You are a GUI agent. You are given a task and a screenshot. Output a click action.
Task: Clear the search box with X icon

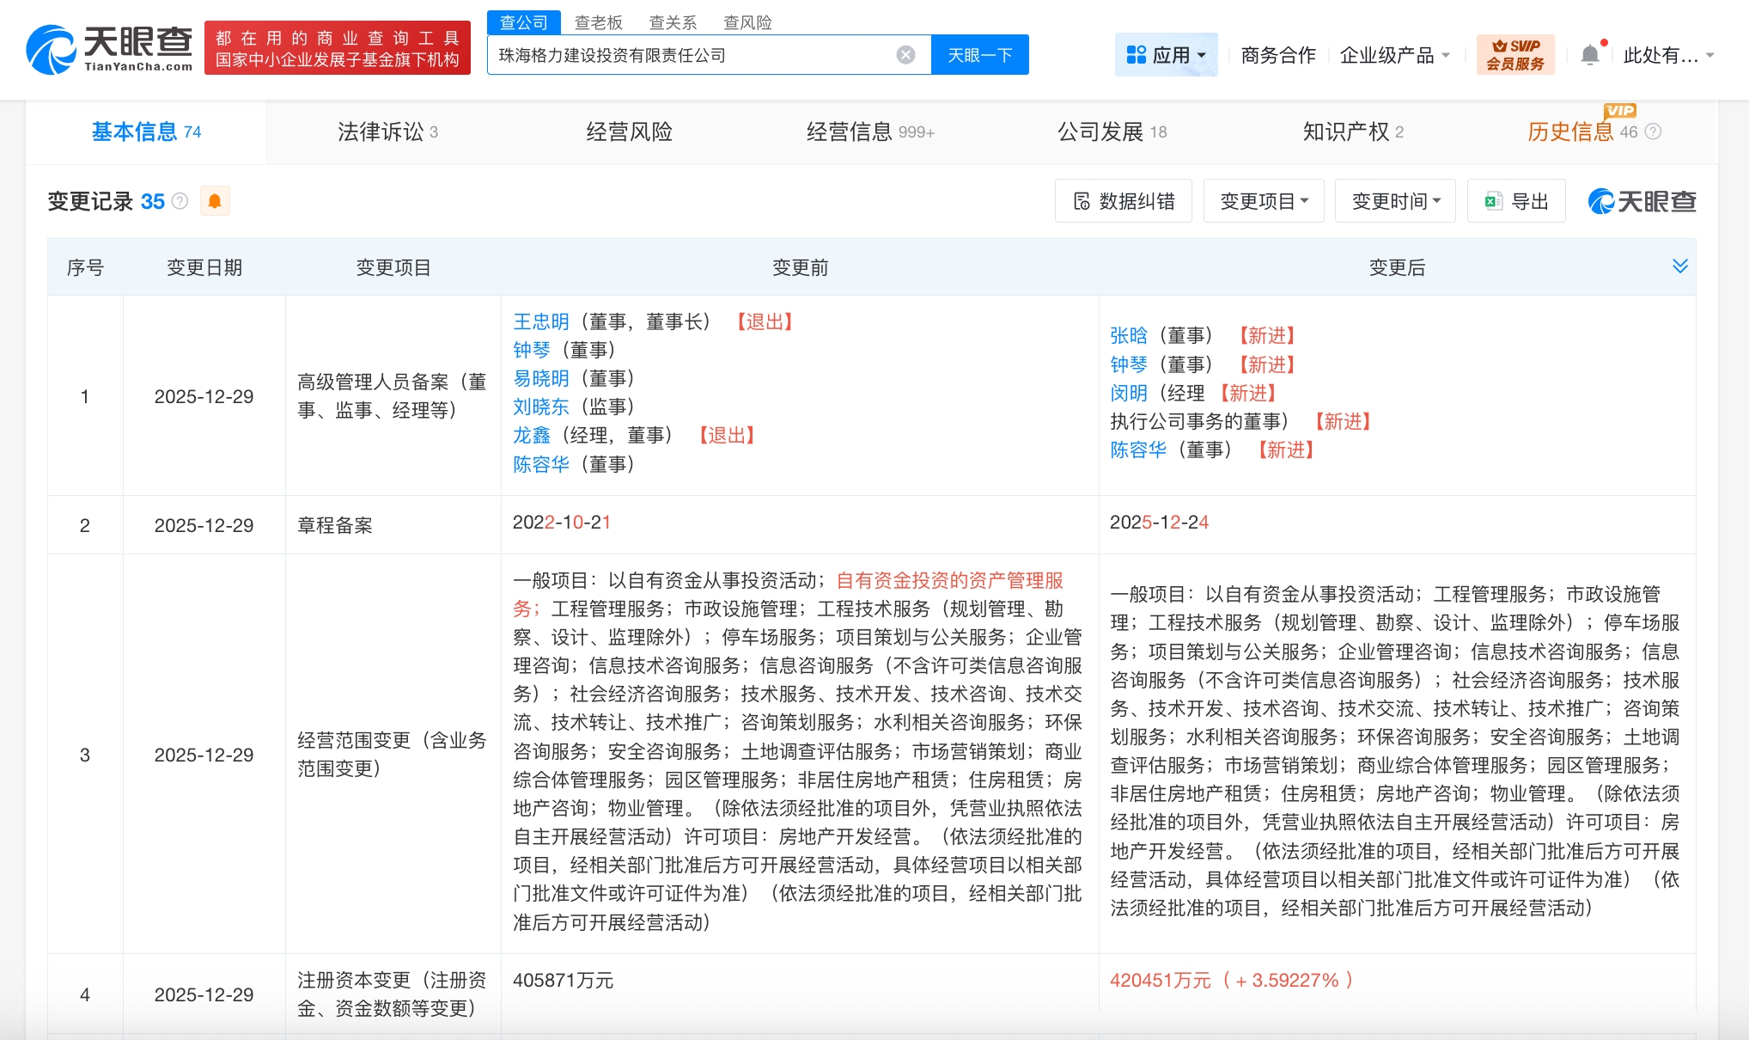point(905,55)
